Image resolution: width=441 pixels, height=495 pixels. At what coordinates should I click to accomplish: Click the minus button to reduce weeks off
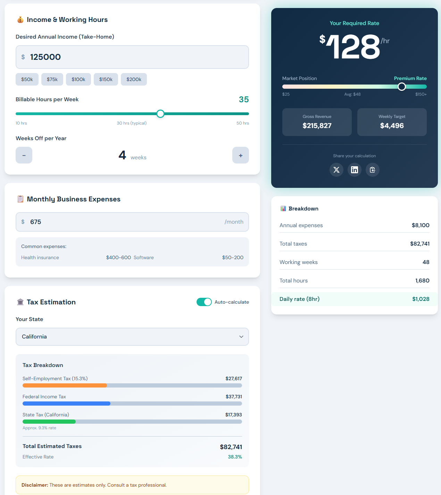[24, 155]
